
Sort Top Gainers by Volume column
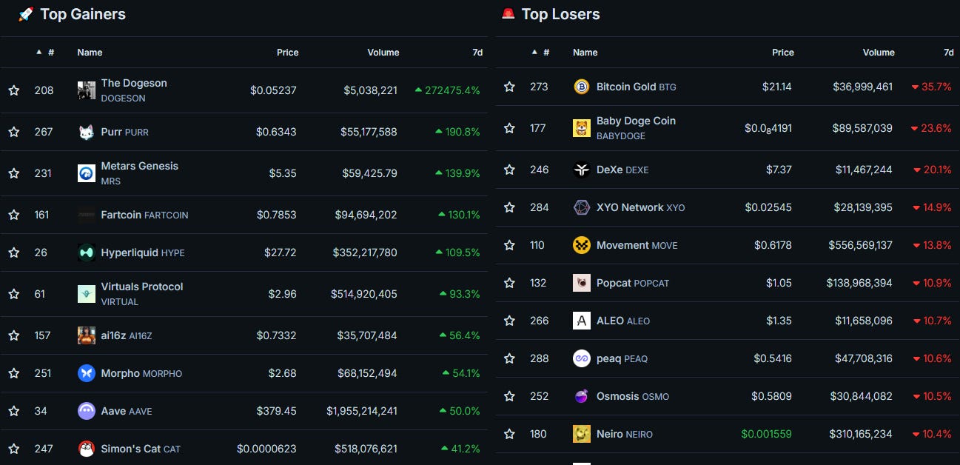pyautogui.click(x=383, y=53)
